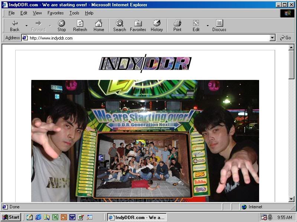Screen dimensions: 297x222
Task: Open the checklist quick launch icon
Action: click(81, 217)
